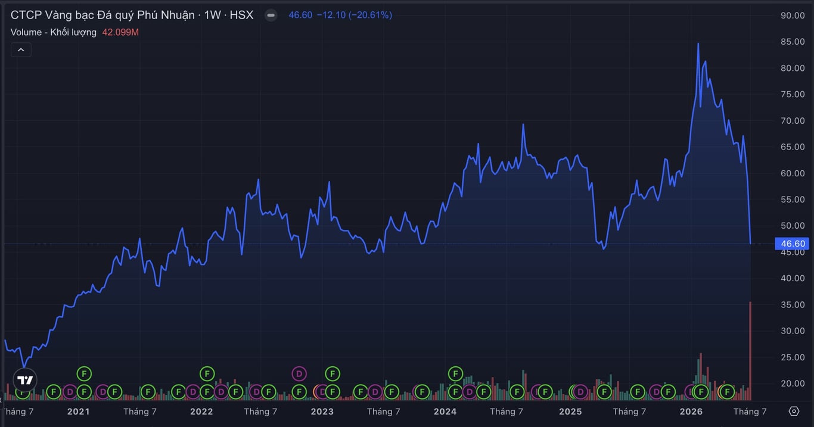Collapse the indicator legend chevron
This screenshot has width=814, height=427.
coord(21,50)
